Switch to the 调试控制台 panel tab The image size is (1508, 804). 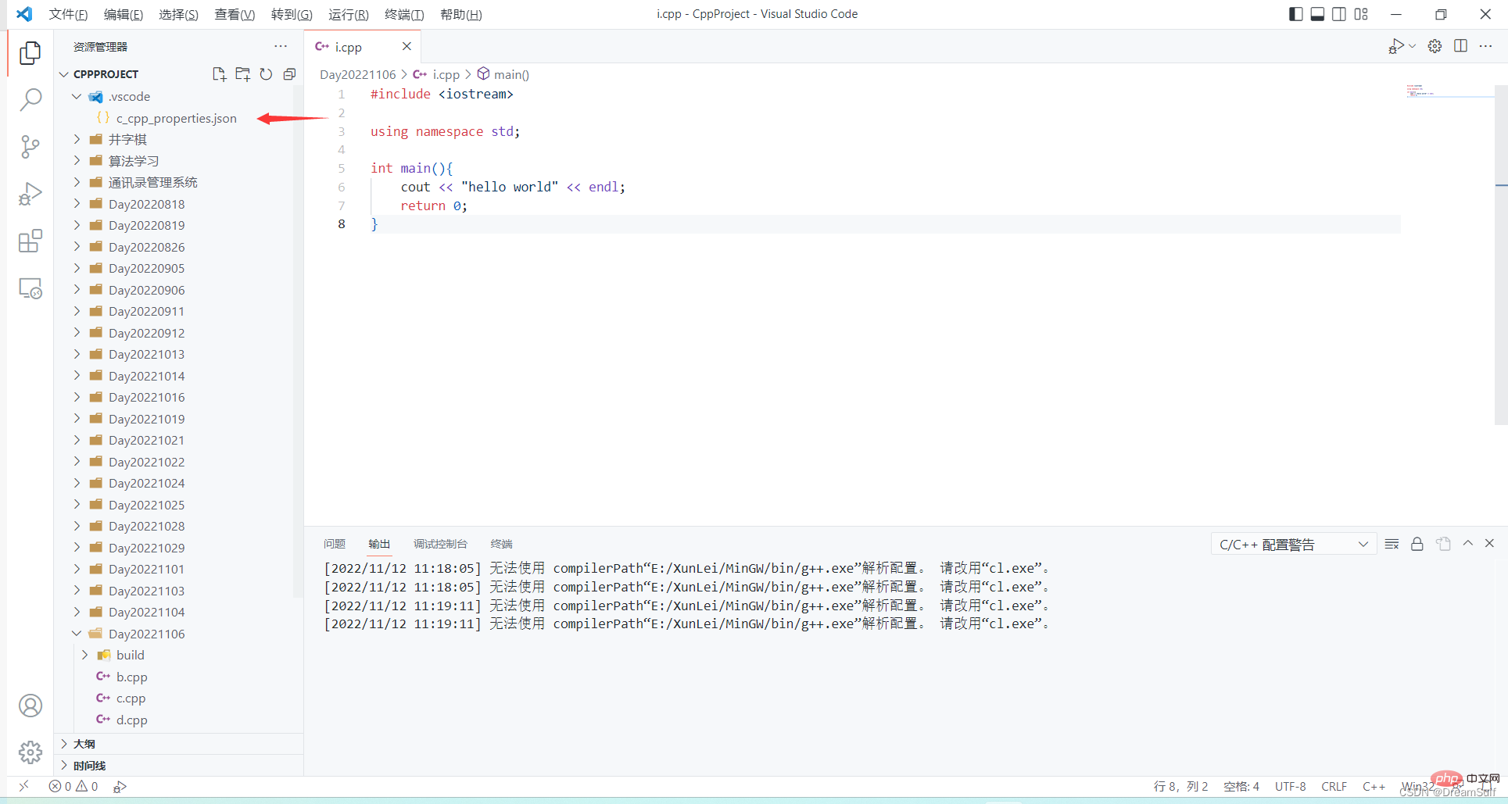point(440,544)
